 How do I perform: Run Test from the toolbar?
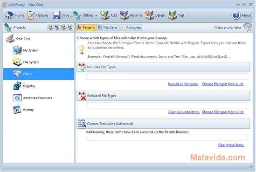point(176,15)
